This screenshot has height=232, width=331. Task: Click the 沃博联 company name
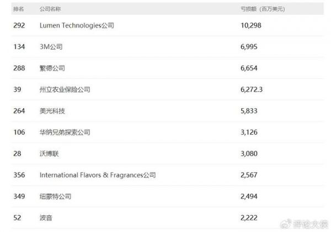point(49,154)
